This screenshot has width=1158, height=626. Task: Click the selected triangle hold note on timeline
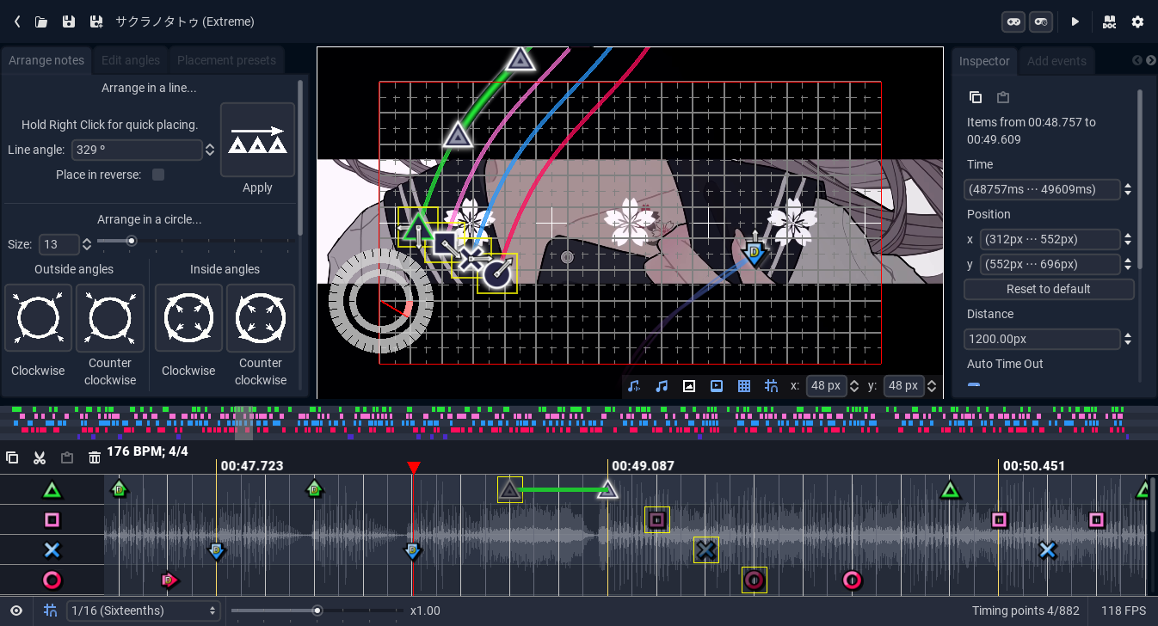(510, 490)
